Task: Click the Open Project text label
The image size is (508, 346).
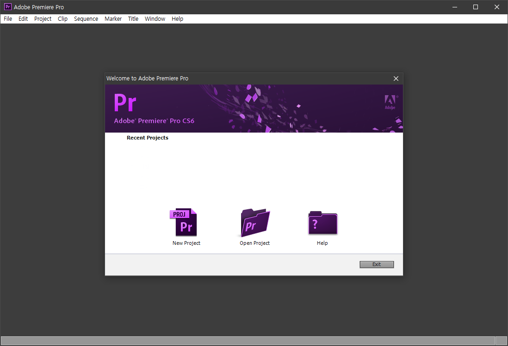Action: coord(254,243)
